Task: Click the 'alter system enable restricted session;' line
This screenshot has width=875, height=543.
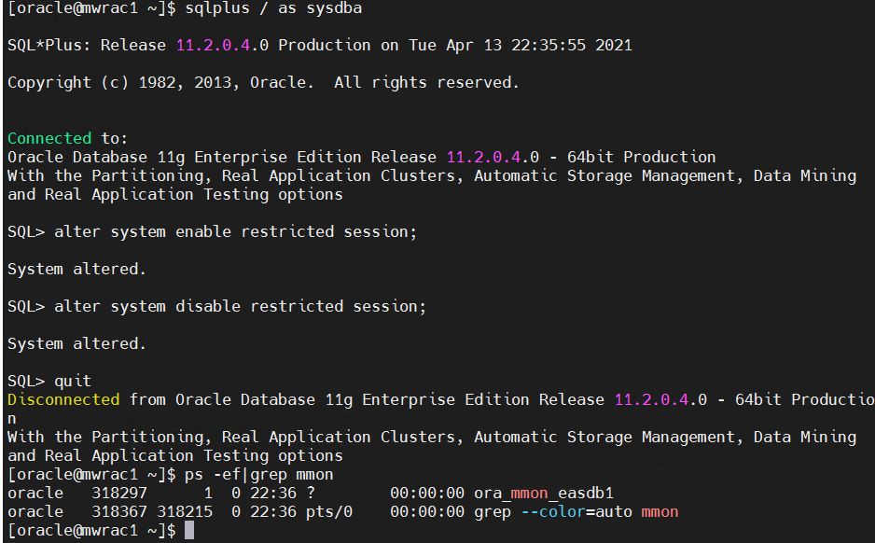Action: pyautogui.click(x=236, y=231)
